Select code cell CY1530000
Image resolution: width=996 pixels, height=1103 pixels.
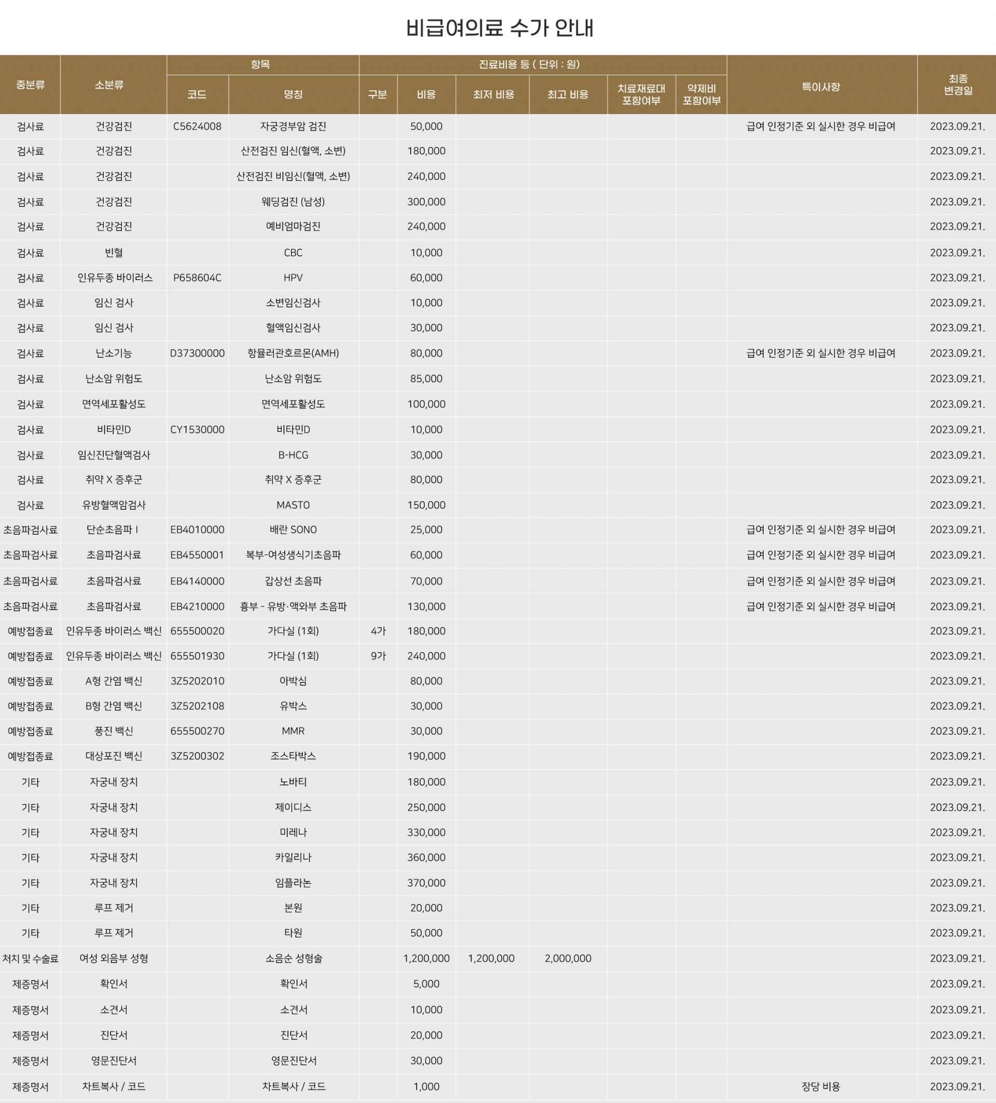pos(197,429)
